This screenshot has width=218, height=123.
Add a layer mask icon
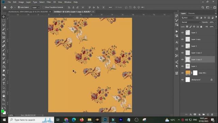tap(195, 114)
